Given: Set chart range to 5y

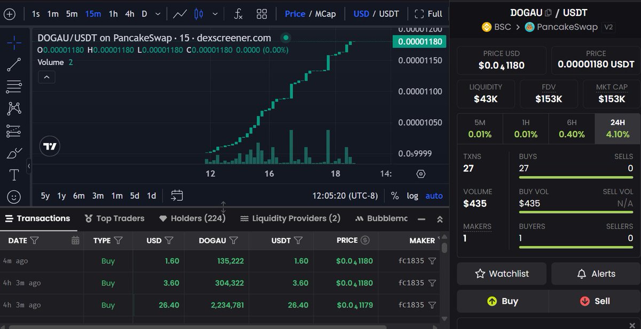Looking at the screenshot, I should point(45,195).
